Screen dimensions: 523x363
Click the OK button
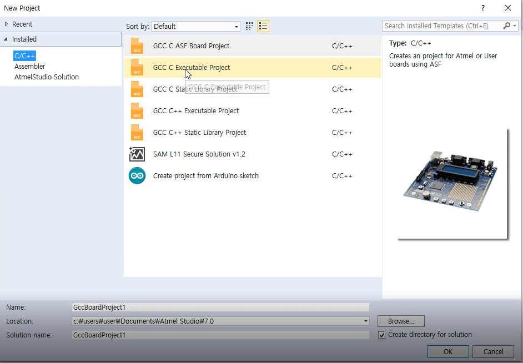(448, 351)
